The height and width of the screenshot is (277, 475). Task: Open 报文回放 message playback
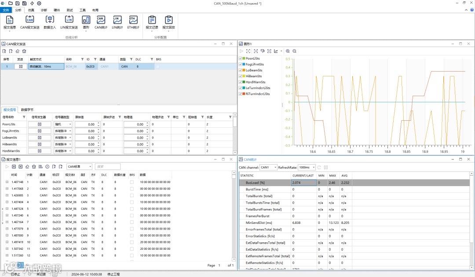point(168,20)
